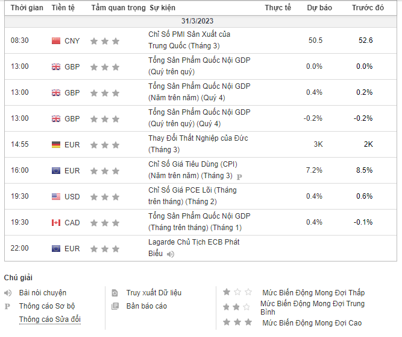Click the 'Tầm quan trọng' column header
Screen dimensions: 402x337
[118, 8]
